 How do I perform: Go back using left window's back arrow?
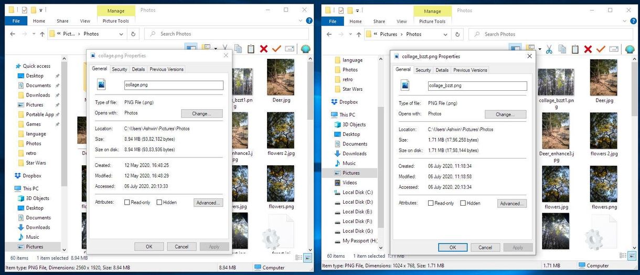pos(13,34)
